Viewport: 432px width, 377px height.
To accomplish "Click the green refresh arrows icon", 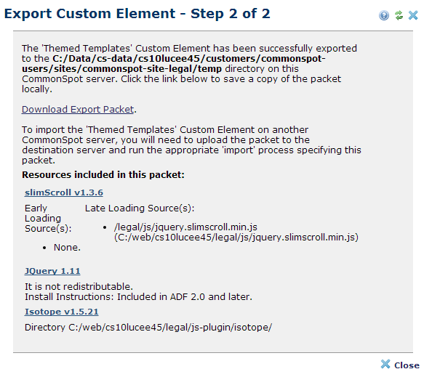I will point(399,15).
